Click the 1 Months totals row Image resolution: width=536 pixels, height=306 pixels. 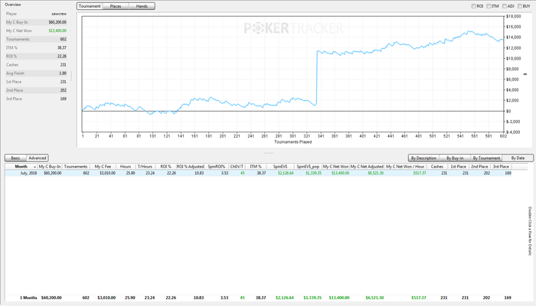tap(259, 298)
